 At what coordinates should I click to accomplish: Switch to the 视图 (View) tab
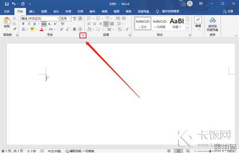click(116, 12)
